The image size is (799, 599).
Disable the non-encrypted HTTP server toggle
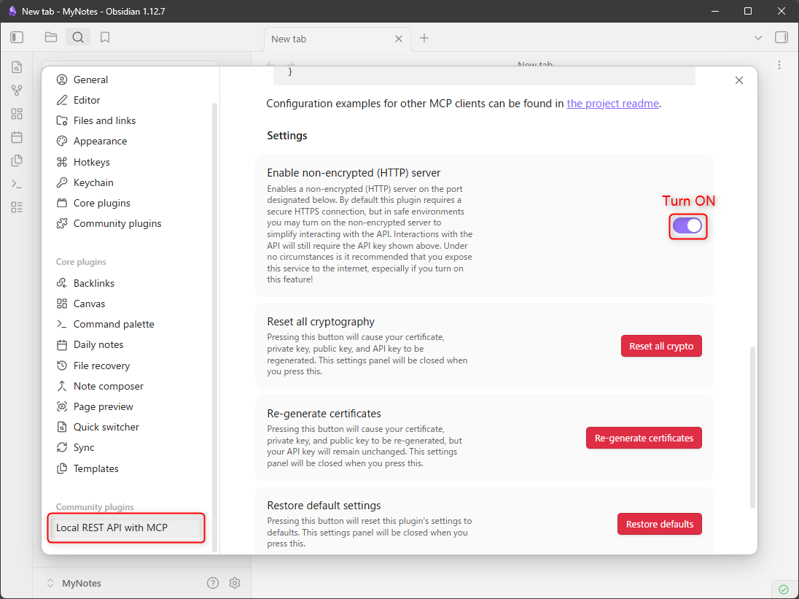point(687,226)
